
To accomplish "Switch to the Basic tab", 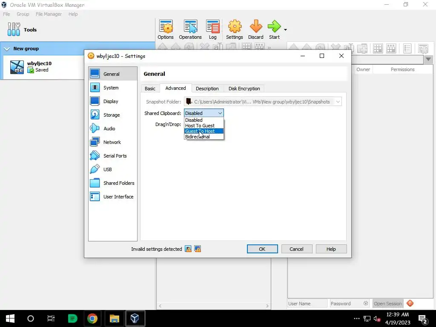I will click(x=150, y=89).
